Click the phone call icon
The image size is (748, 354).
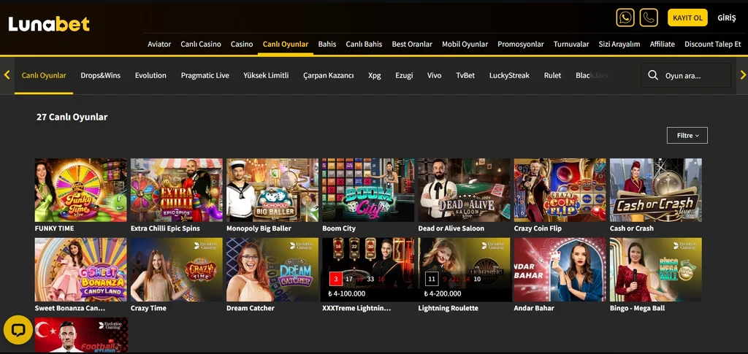(x=649, y=18)
